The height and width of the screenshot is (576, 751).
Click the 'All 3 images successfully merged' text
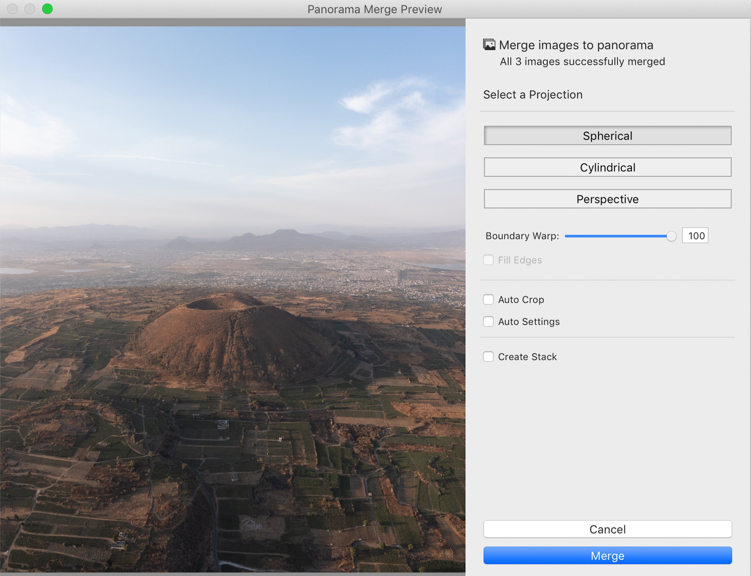tap(581, 61)
